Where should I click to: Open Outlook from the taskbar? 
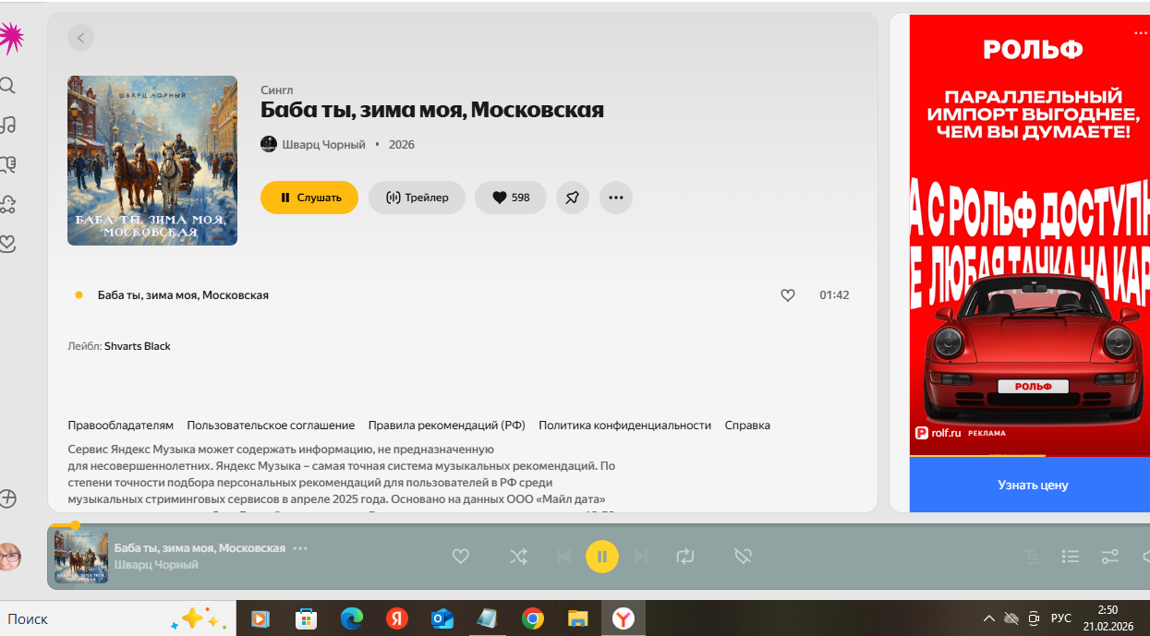[x=442, y=618]
